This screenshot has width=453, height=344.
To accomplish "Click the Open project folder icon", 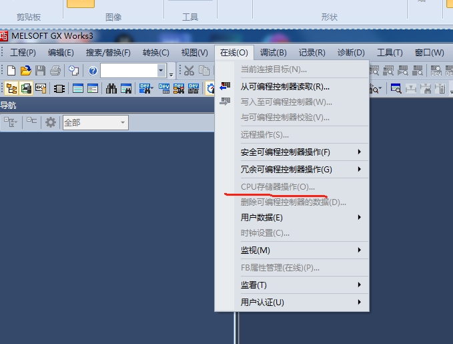I will (x=25, y=70).
